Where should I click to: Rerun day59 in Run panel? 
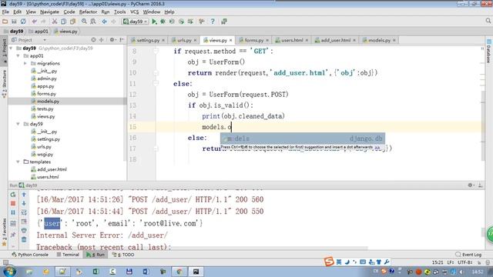tap(13, 195)
